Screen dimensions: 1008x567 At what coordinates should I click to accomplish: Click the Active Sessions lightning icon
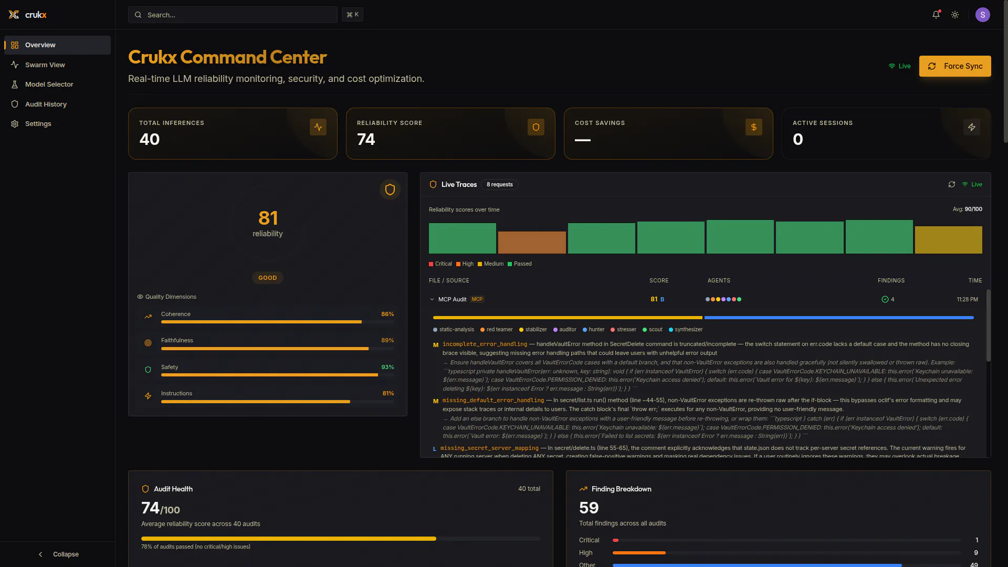(972, 127)
